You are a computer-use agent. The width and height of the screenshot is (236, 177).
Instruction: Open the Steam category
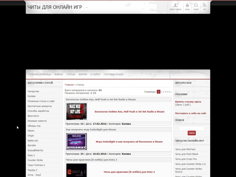(x=31, y=131)
